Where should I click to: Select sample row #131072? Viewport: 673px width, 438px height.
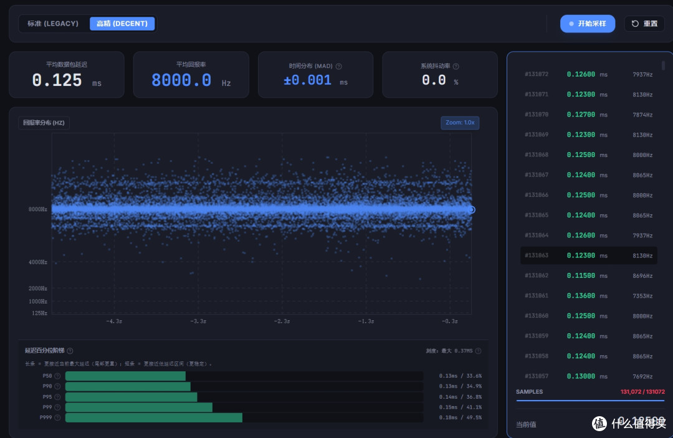coord(588,74)
